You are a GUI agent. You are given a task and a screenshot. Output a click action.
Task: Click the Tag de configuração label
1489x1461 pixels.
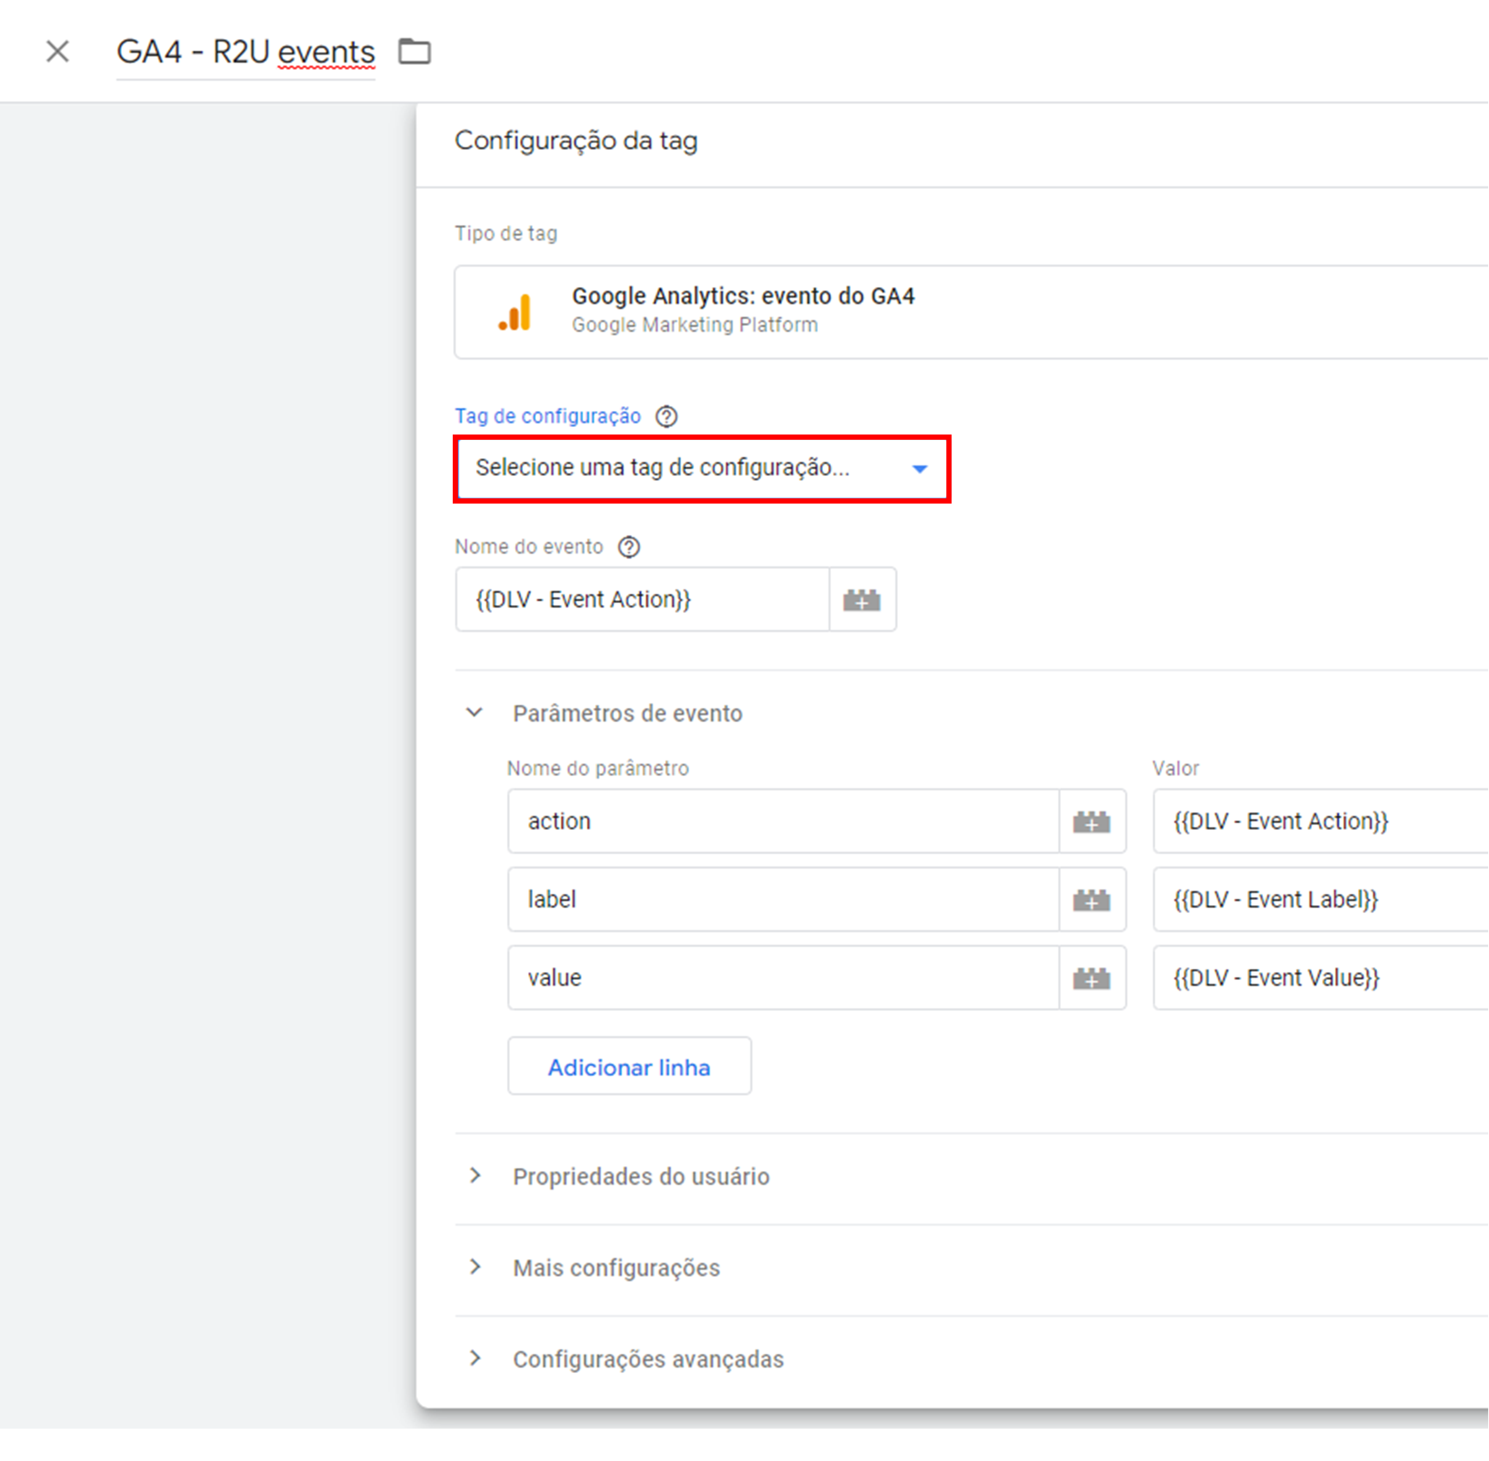(x=548, y=417)
